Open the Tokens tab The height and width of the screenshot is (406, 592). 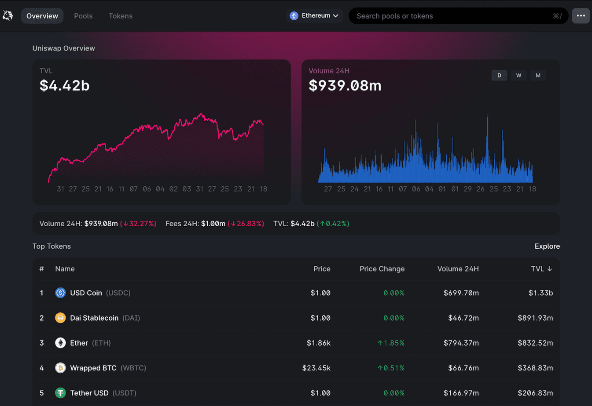click(121, 16)
